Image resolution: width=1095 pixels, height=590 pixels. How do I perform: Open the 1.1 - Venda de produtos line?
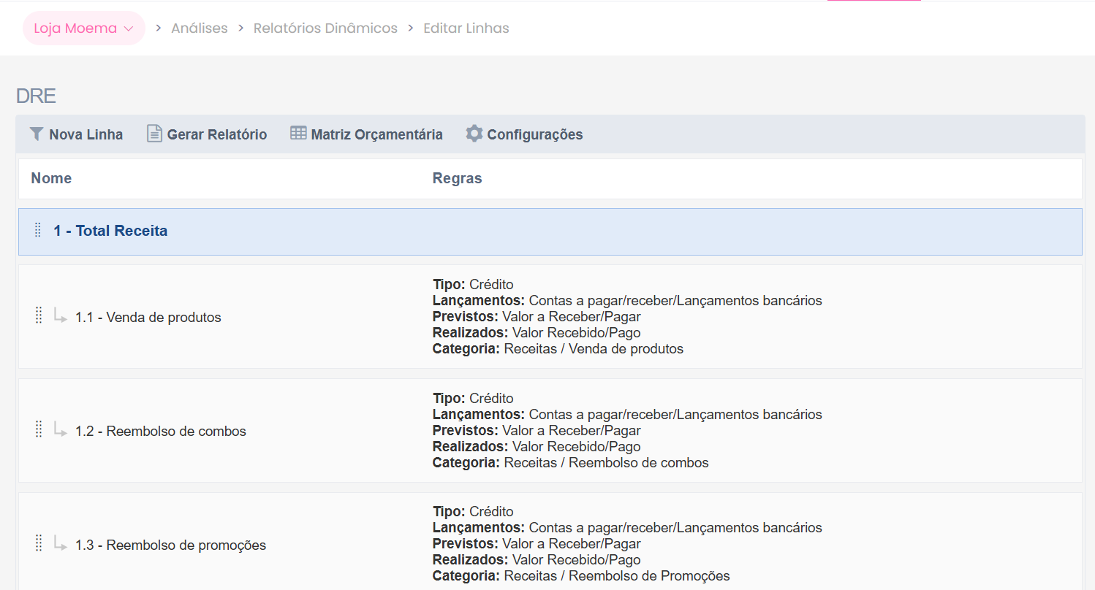tap(148, 317)
